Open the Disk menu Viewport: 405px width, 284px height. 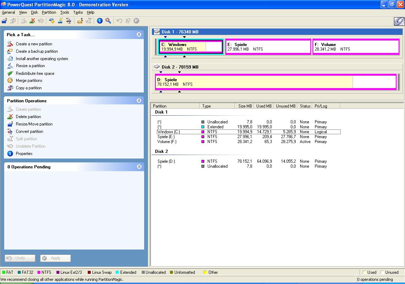pos(34,12)
